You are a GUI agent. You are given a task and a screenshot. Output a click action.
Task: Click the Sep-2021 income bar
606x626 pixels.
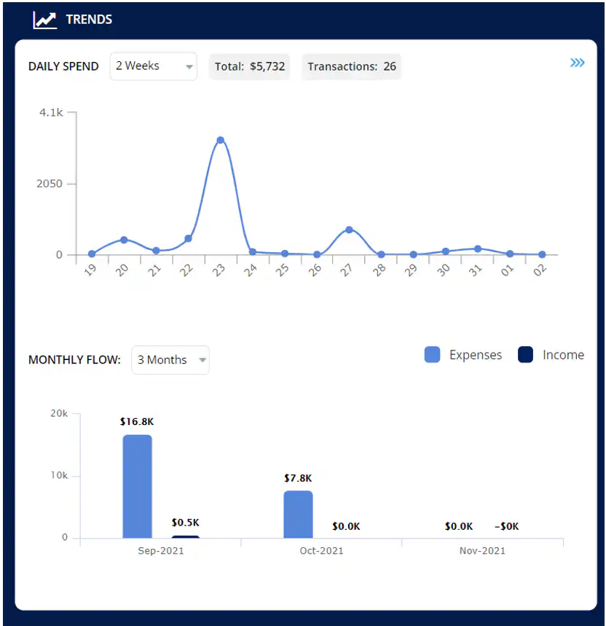coord(185,537)
